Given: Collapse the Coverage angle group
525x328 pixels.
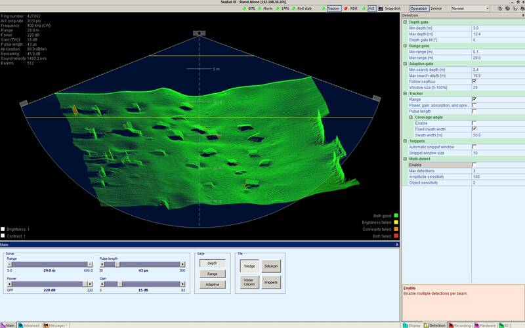Looking at the screenshot, I should tap(411, 117).
